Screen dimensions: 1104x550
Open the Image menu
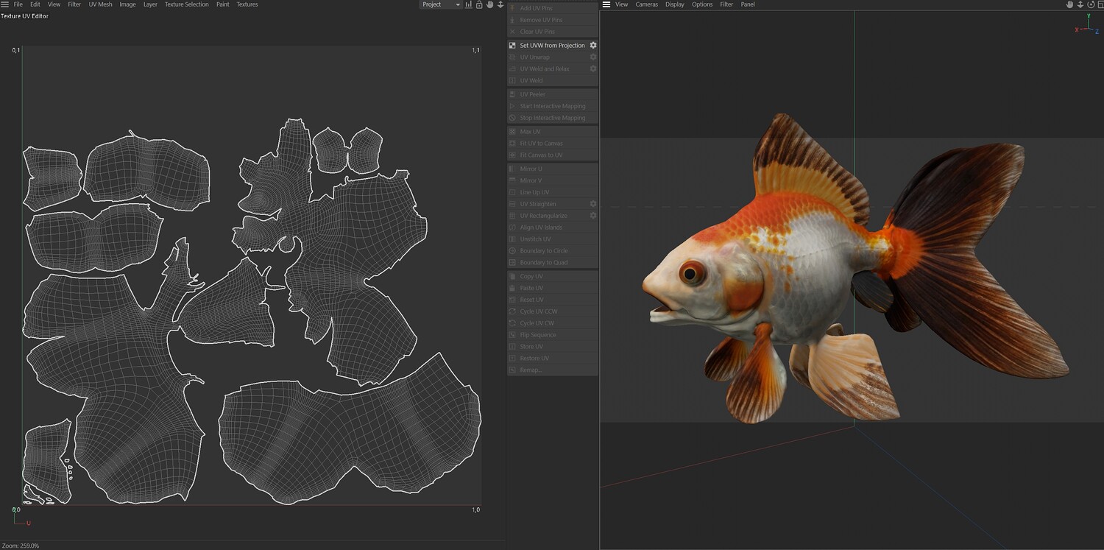coord(127,4)
